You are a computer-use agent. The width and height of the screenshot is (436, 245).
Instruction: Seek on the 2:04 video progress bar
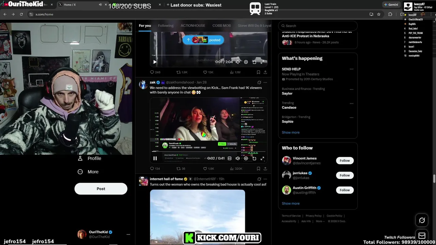[209, 55]
